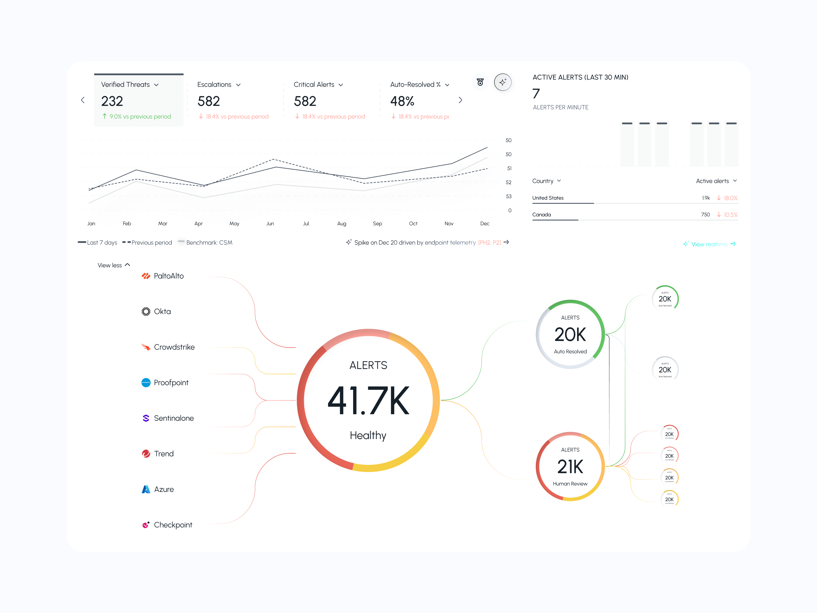The image size is (817, 613).
Task: Toggle the Benchmark: CSM legend series
Action: (x=205, y=242)
